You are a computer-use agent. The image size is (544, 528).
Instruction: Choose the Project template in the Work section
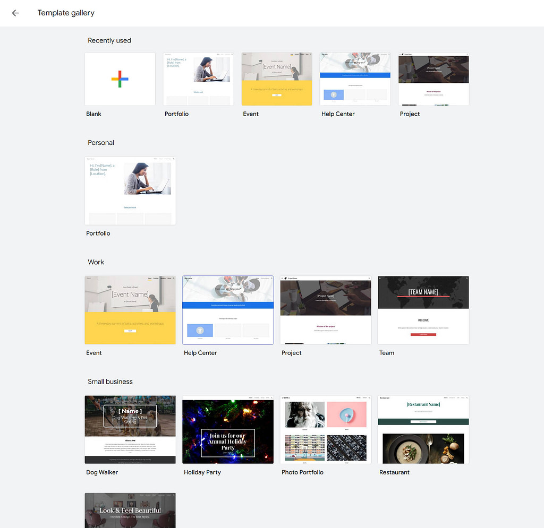point(325,310)
